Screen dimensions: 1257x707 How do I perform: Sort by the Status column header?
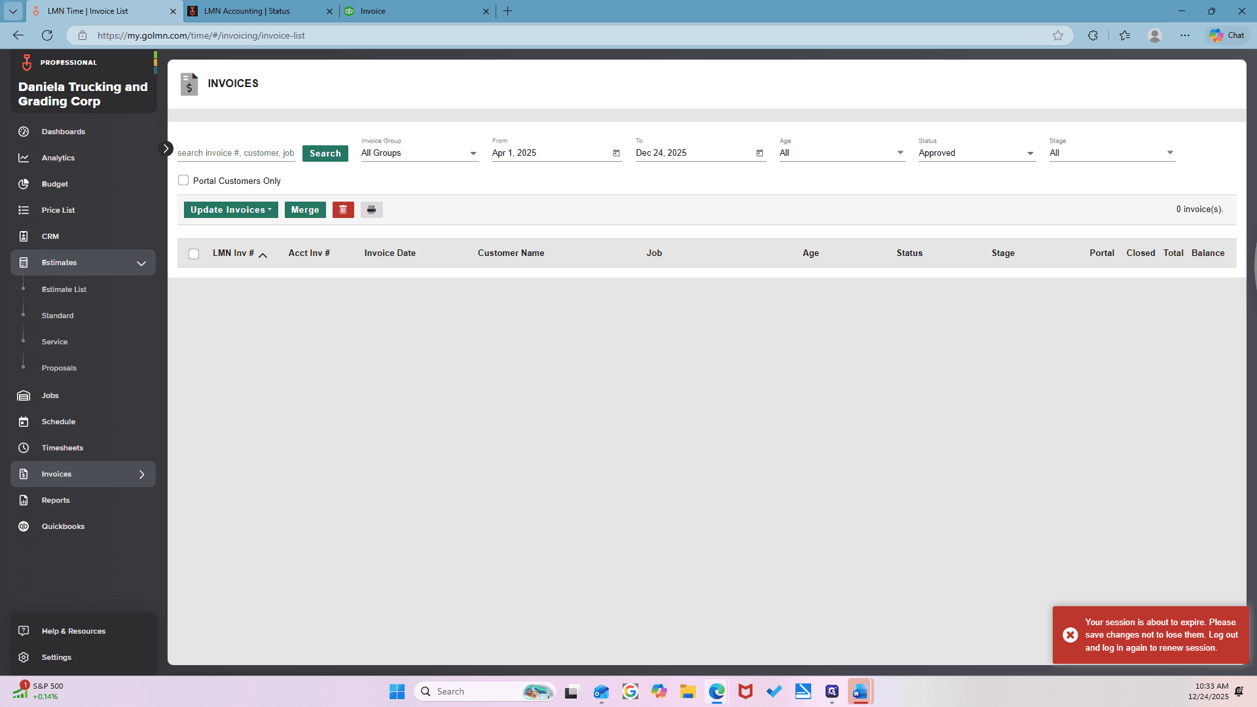pos(909,253)
